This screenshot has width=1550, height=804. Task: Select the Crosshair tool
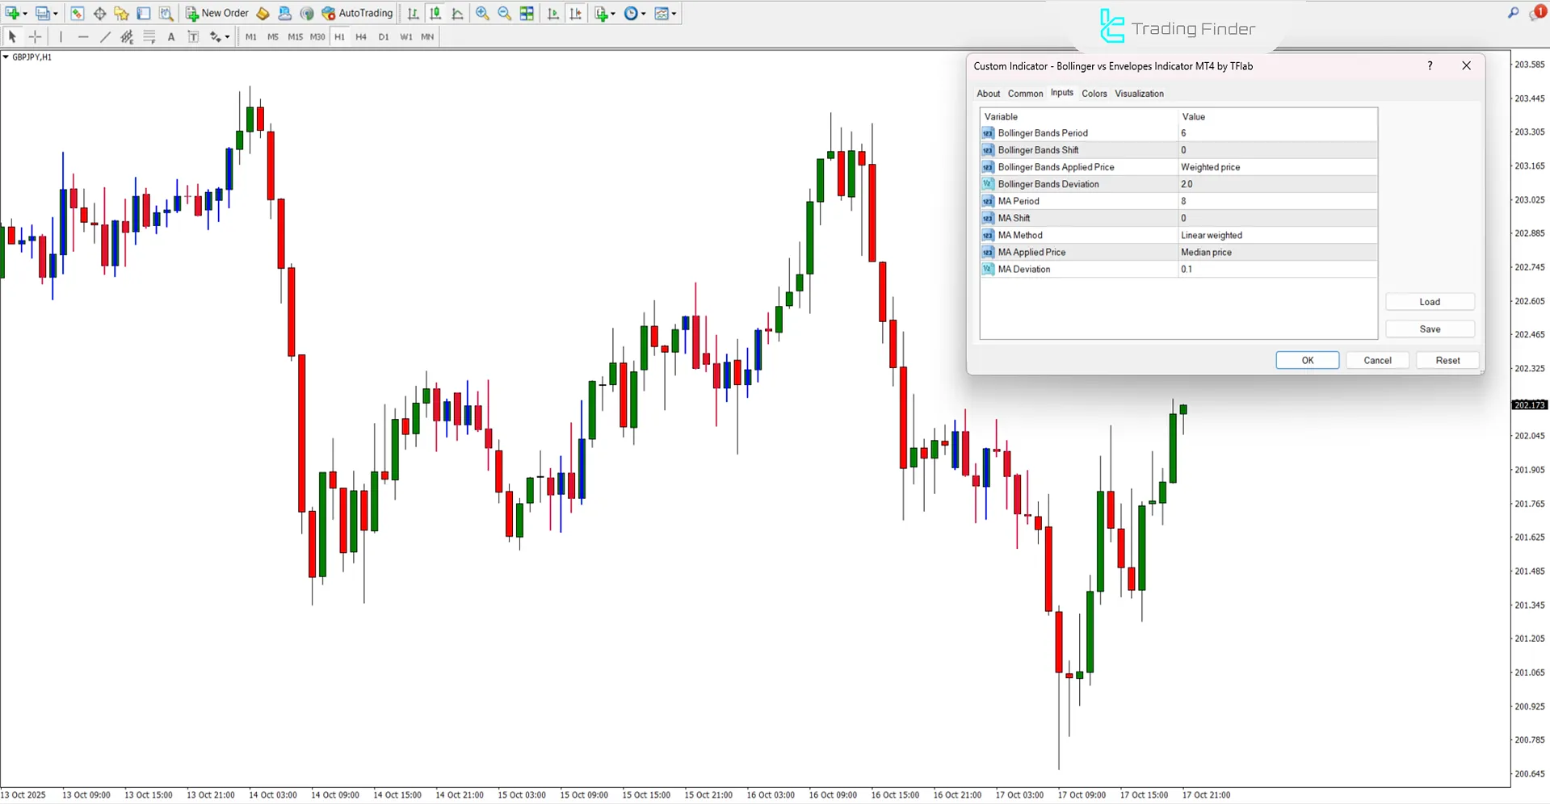point(35,36)
